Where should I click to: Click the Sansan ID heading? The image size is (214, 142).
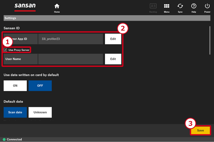(12, 28)
